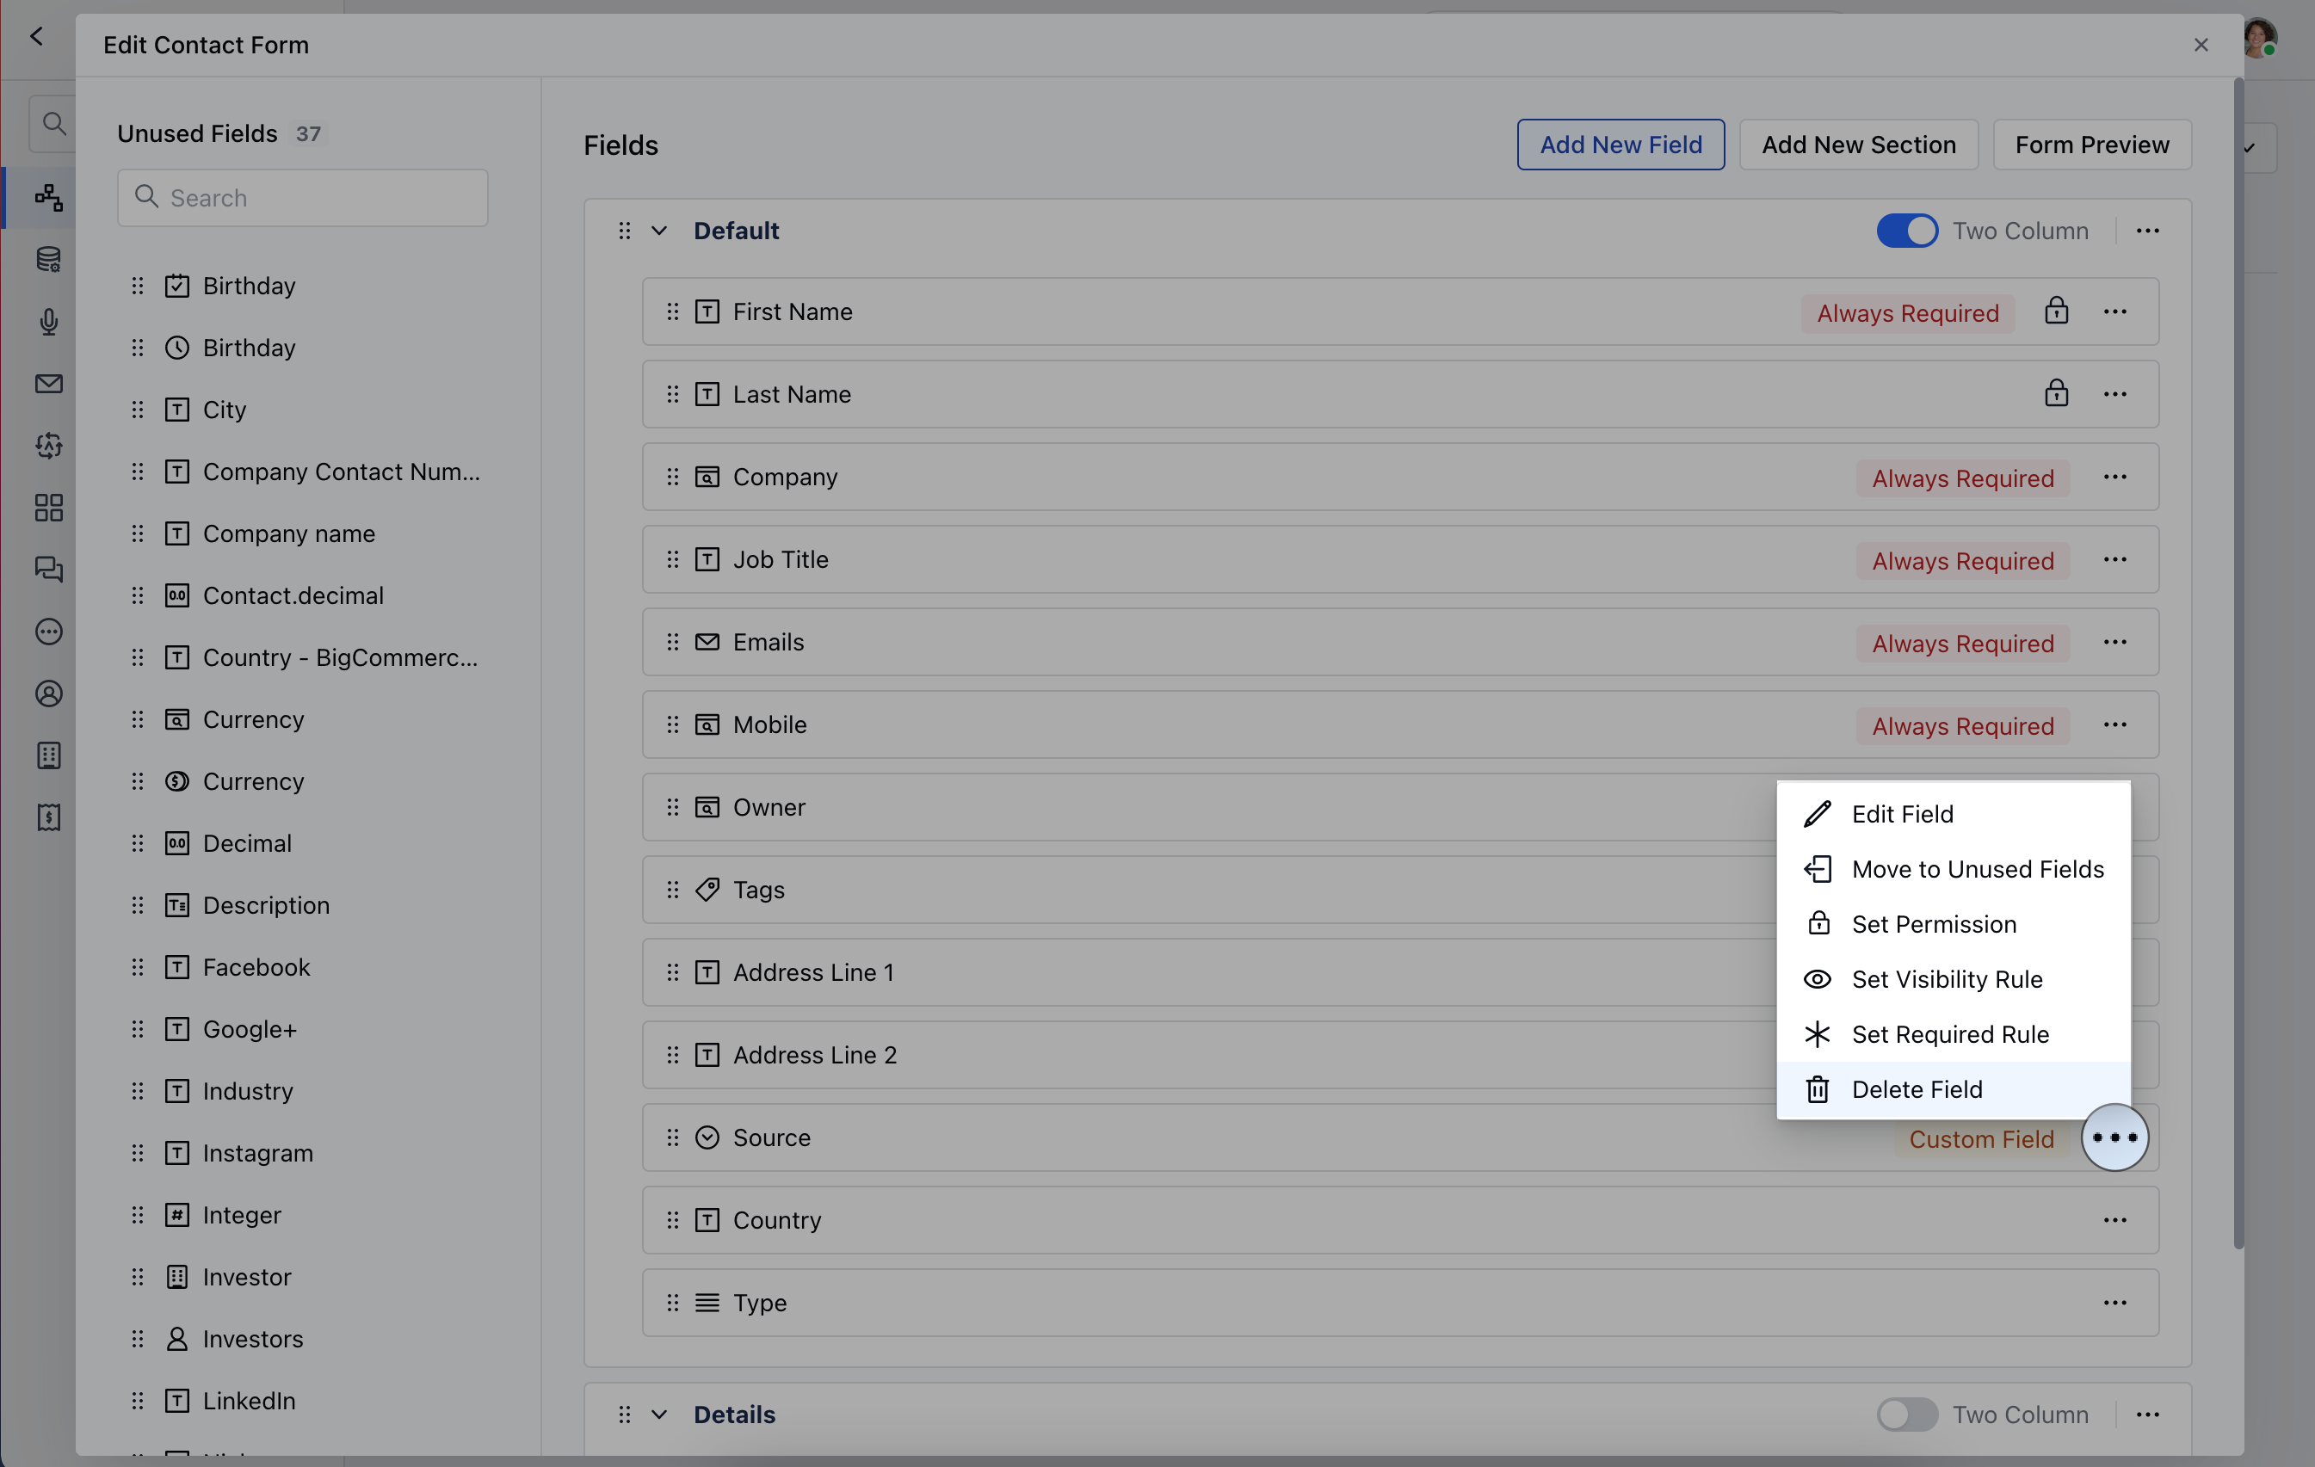The width and height of the screenshot is (2315, 1467).
Task: Click the drag handle for Default section
Action: [x=624, y=231]
